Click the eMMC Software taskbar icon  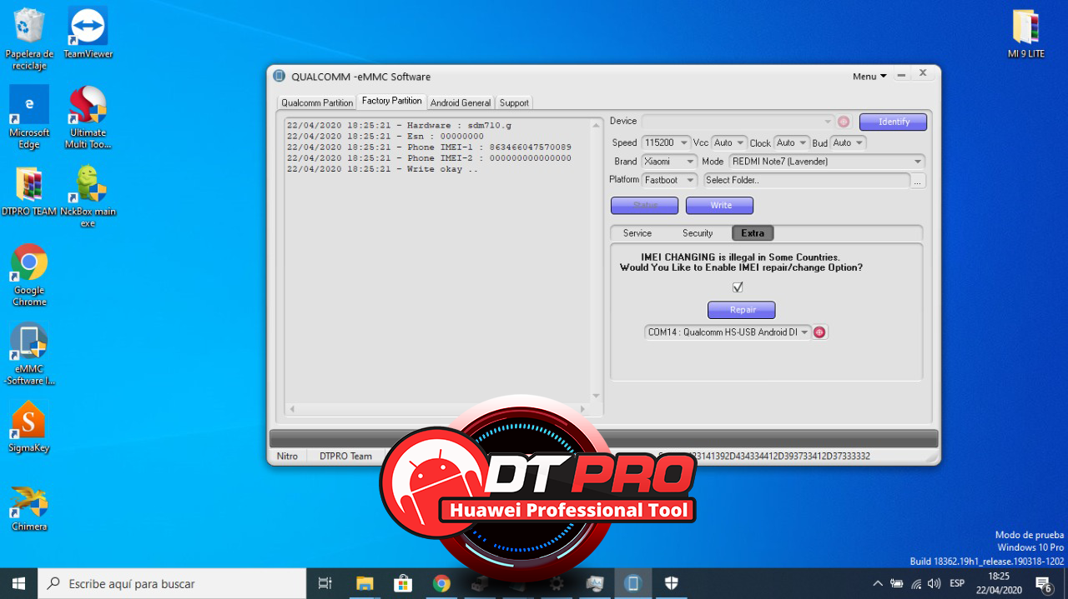coord(632,583)
